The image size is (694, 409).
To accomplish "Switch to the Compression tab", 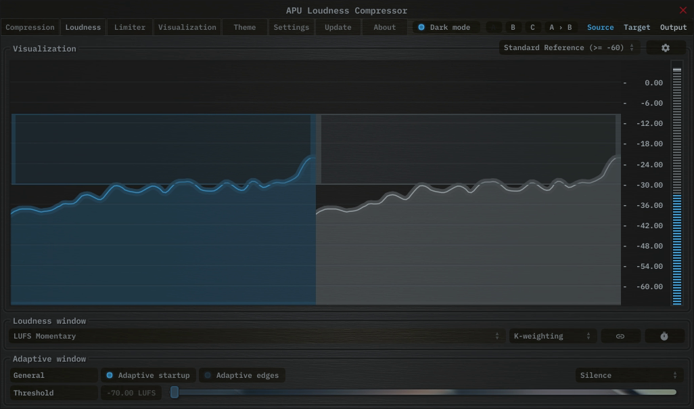I will click(30, 28).
